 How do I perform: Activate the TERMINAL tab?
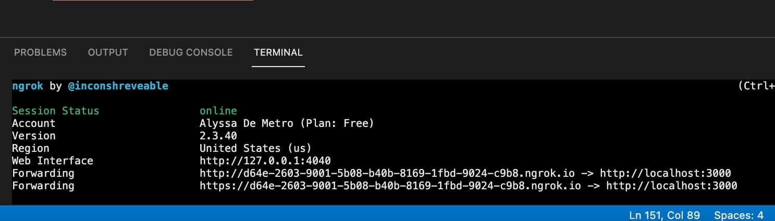pos(278,53)
